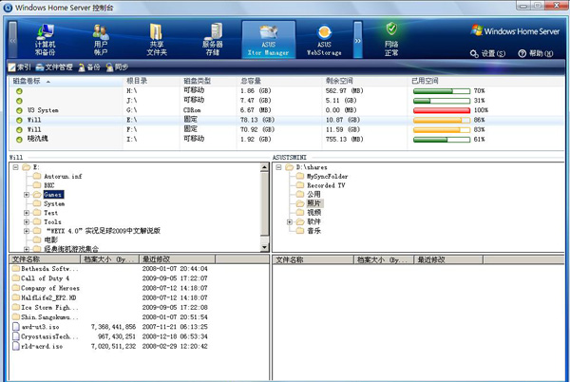Select the Will F:\ drive icon

point(19,130)
